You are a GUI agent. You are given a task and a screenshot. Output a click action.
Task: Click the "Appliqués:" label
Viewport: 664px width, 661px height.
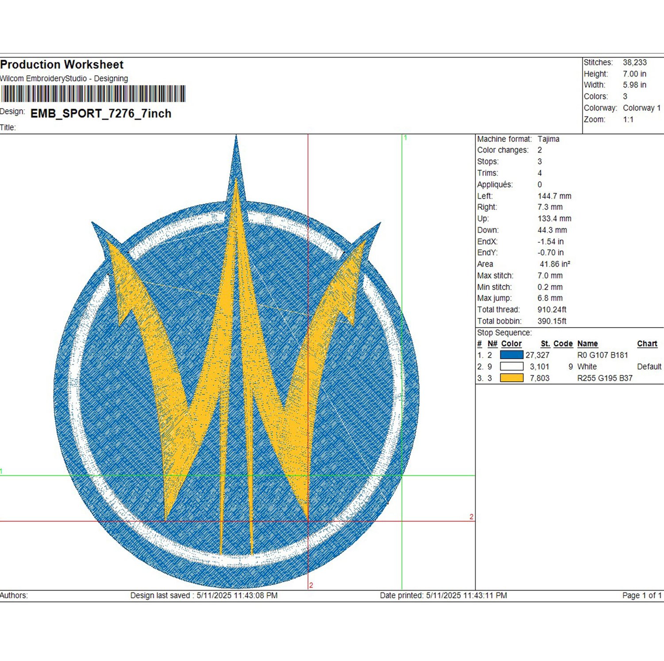(495, 185)
